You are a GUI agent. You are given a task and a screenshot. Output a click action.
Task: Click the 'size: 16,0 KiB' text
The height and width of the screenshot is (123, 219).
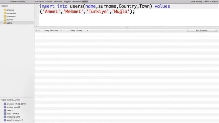(13, 114)
